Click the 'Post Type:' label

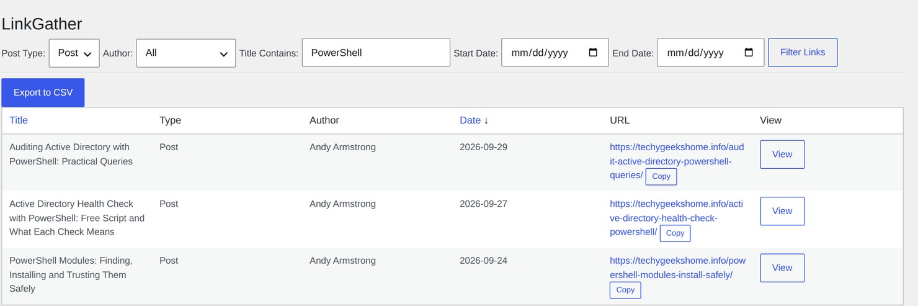pyautogui.click(x=24, y=53)
